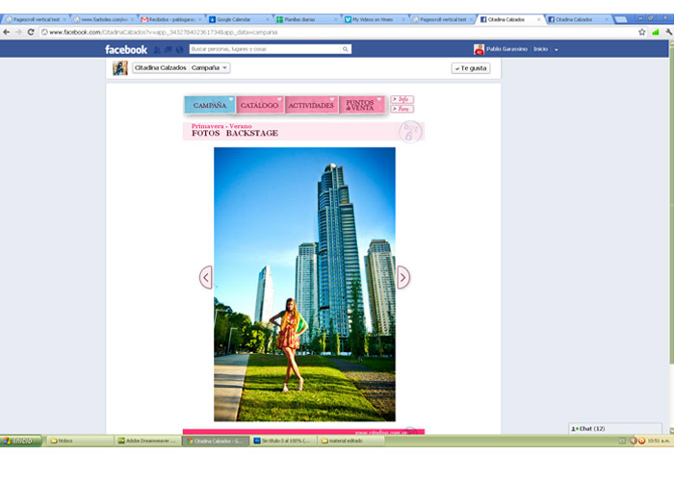
Task: Click Pablo Garassino profile name
Action: [506, 49]
